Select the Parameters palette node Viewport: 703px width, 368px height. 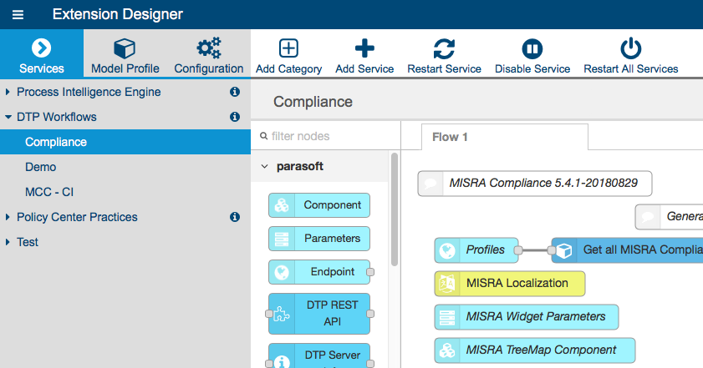319,239
